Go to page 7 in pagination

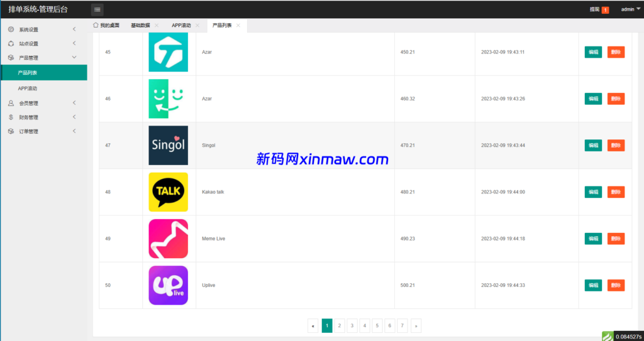pyautogui.click(x=402, y=326)
